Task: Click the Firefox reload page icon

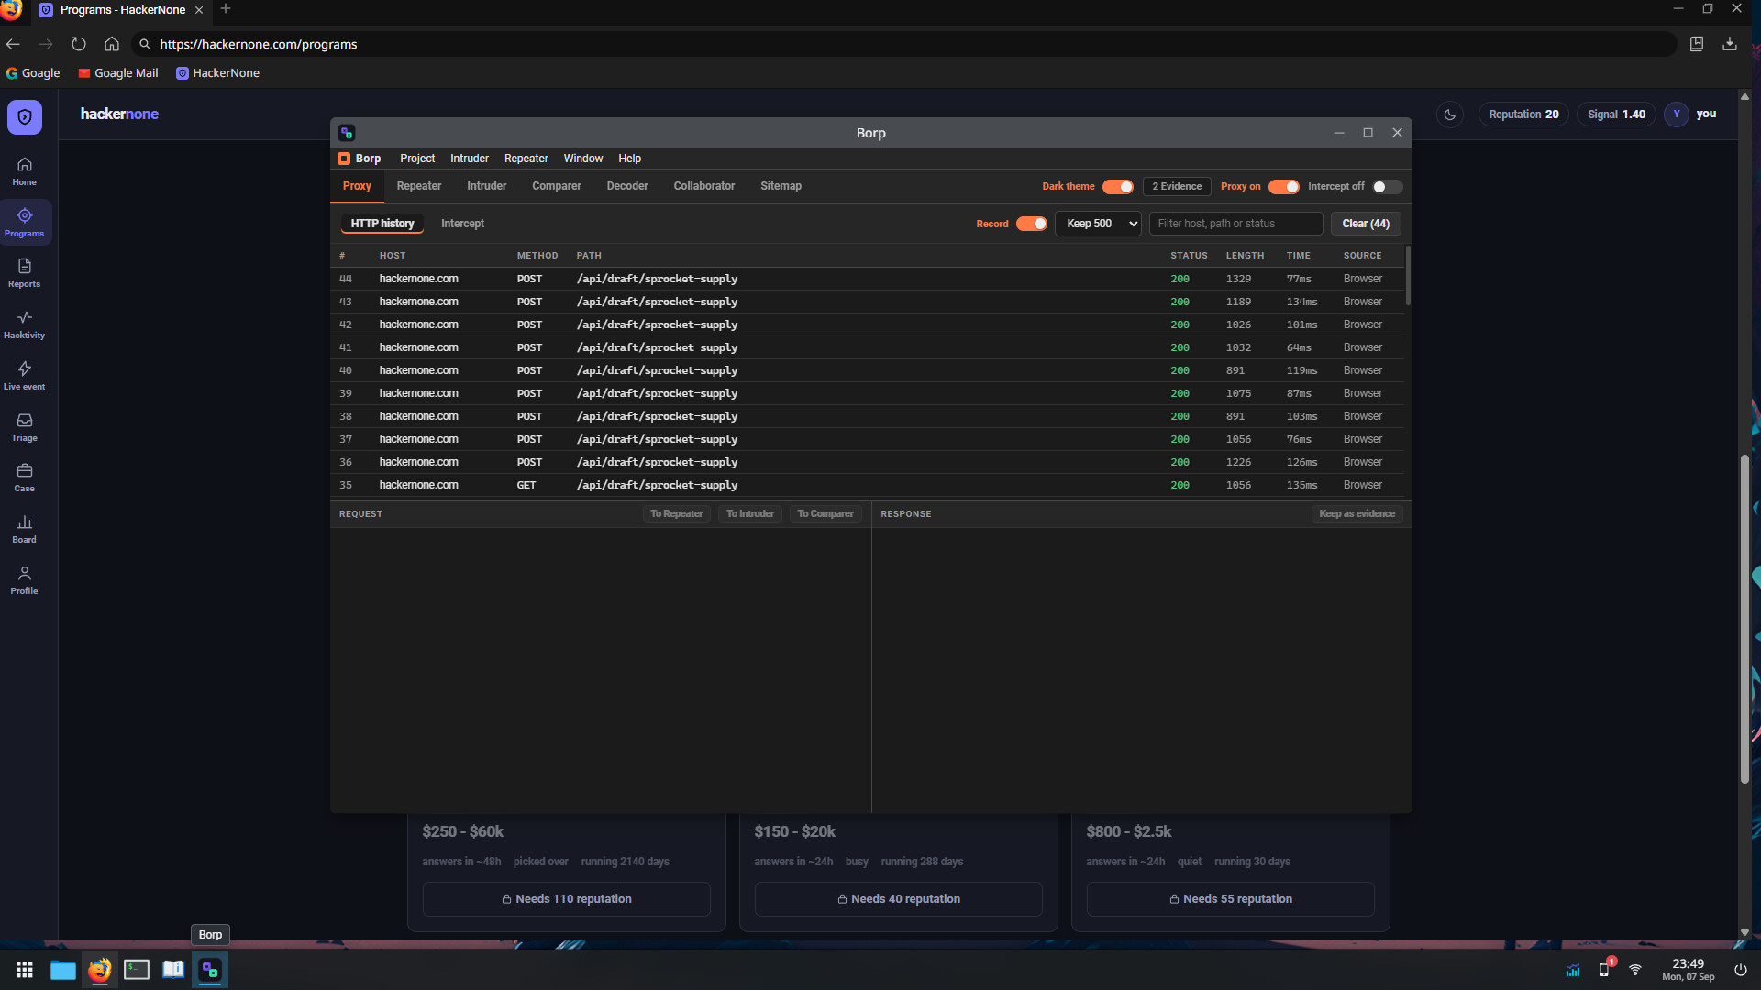Action: pos(79,44)
